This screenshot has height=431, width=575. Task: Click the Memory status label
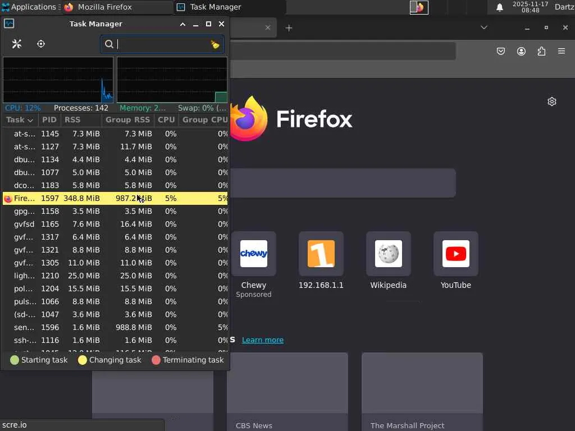(x=143, y=108)
